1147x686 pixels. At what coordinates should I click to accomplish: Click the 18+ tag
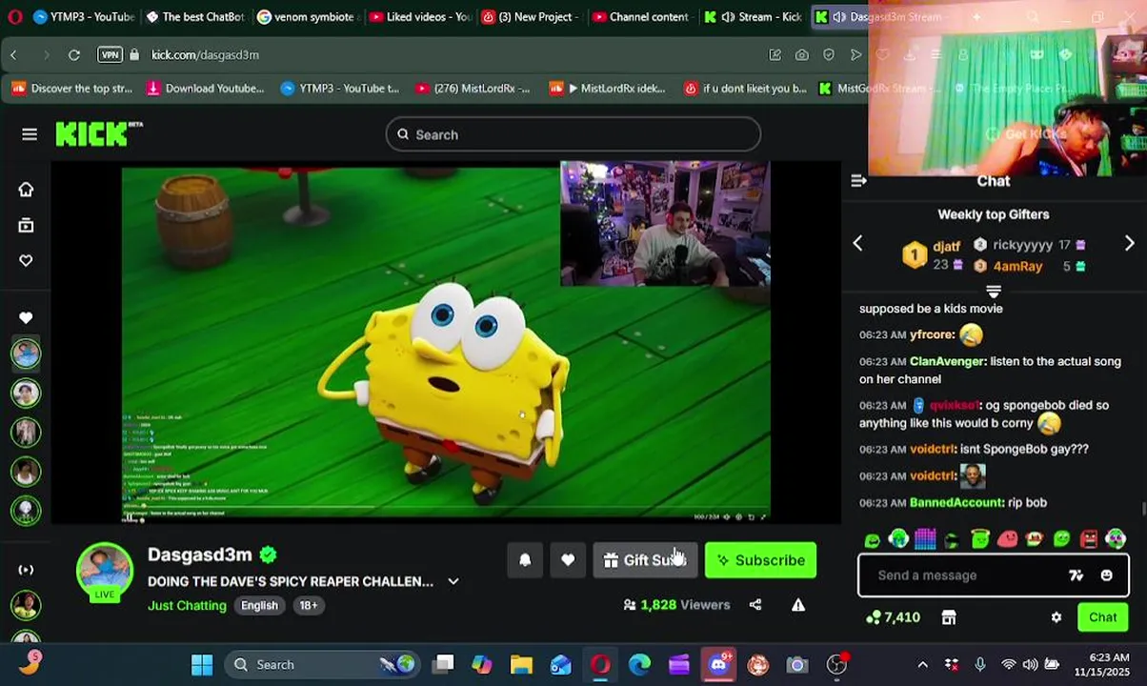click(x=309, y=605)
